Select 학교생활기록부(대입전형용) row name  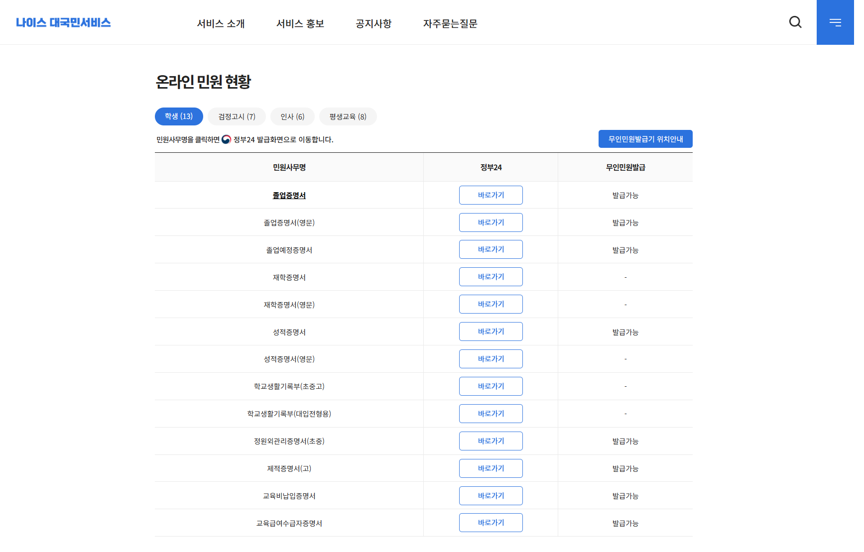click(x=289, y=414)
